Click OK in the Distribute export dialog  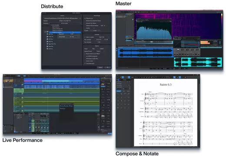[107, 67]
